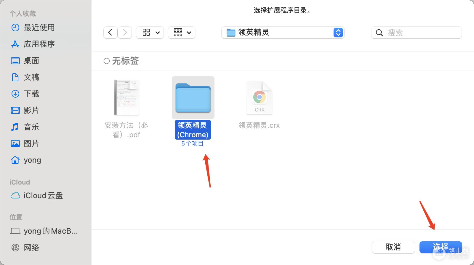The height and width of the screenshot is (265, 474).
Task: Click the forward navigation arrow
Action: click(x=125, y=33)
